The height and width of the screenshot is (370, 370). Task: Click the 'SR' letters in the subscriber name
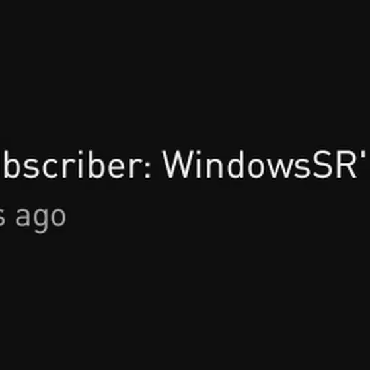(334, 165)
